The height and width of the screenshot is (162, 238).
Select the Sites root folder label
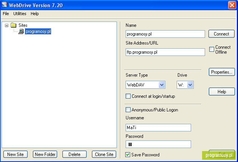[x=23, y=25]
